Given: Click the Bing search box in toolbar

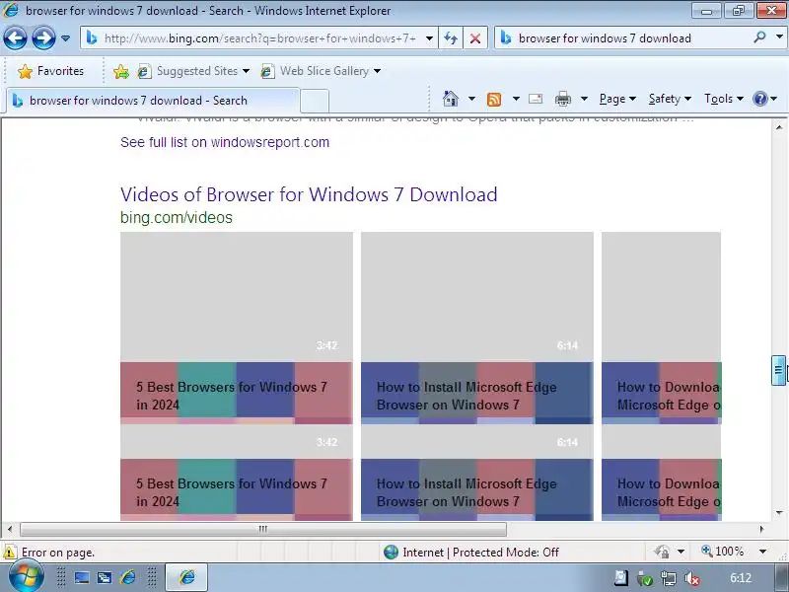Looking at the screenshot, I should coord(624,38).
